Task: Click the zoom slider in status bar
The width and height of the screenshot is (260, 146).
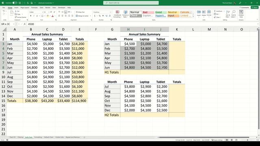Action: click(x=247, y=140)
